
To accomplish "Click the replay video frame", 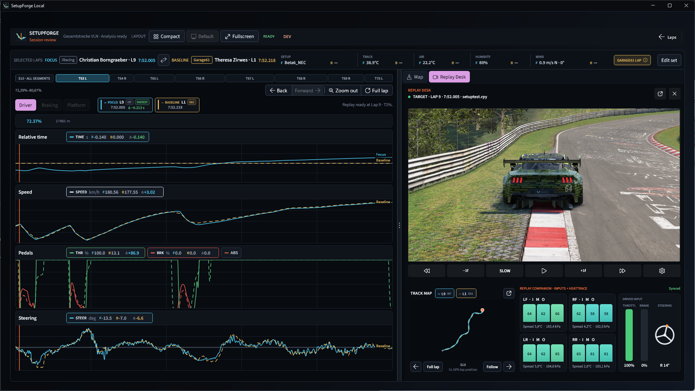I will tap(544, 185).
